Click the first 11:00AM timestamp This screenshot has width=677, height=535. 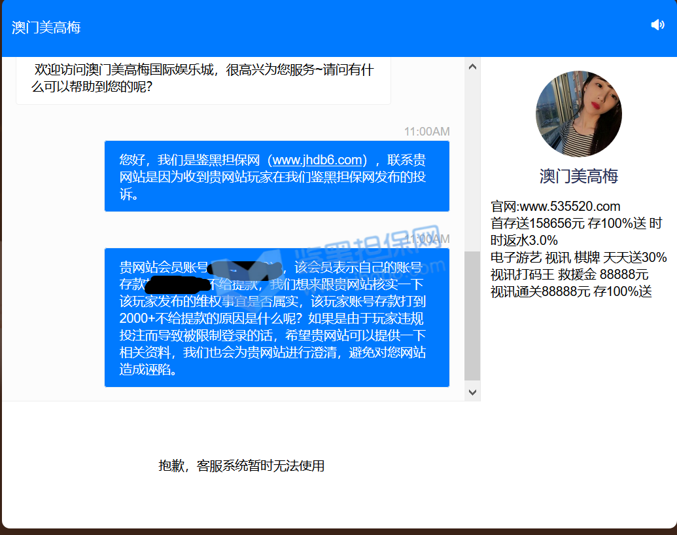tap(426, 132)
